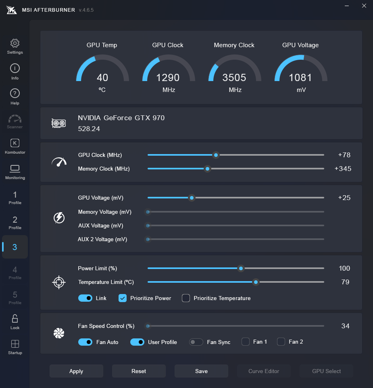Enable Prioritize Temperature
373x388 pixels.
click(185, 298)
